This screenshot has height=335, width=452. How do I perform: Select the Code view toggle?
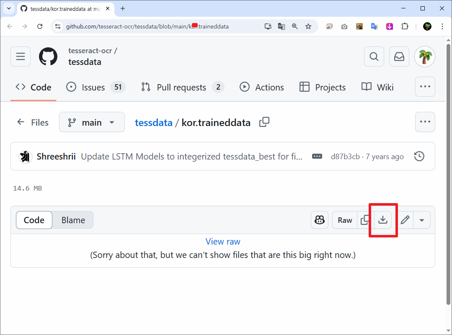[x=34, y=220]
